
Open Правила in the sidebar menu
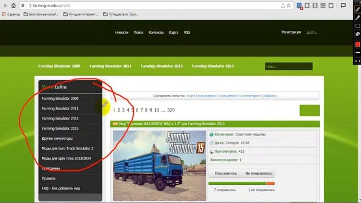(49, 178)
